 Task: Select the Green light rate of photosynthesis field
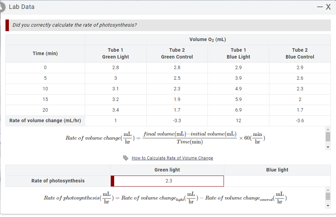click(167, 181)
